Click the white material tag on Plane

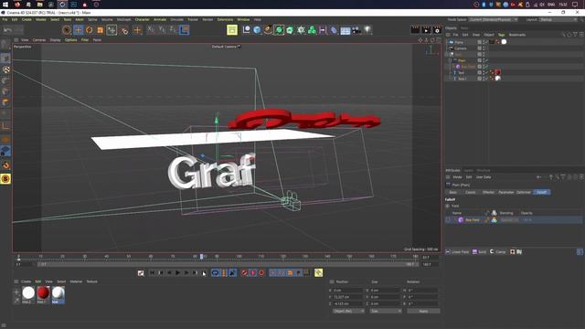(x=504, y=42)
